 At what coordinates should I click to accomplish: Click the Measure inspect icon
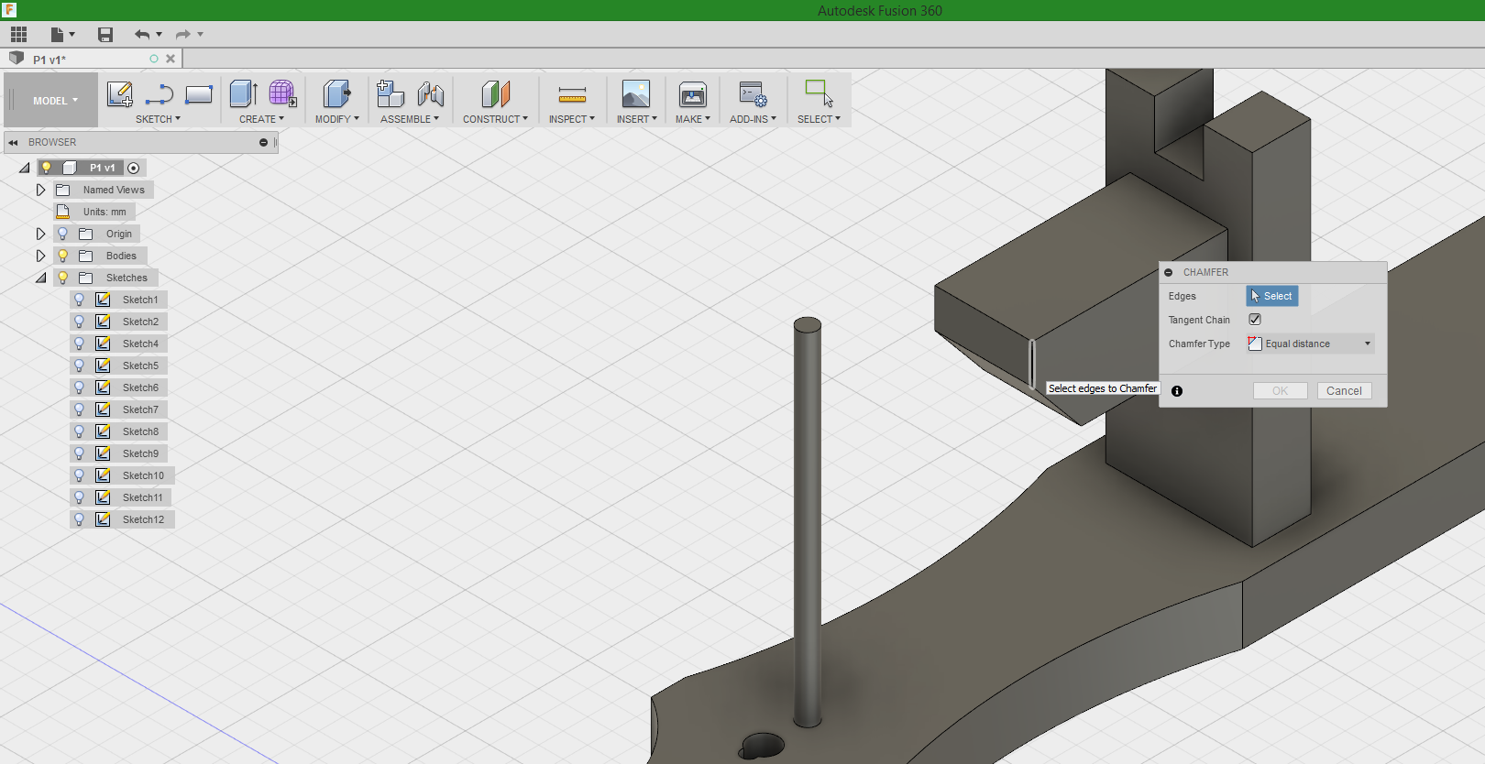[x=572, y=94]
